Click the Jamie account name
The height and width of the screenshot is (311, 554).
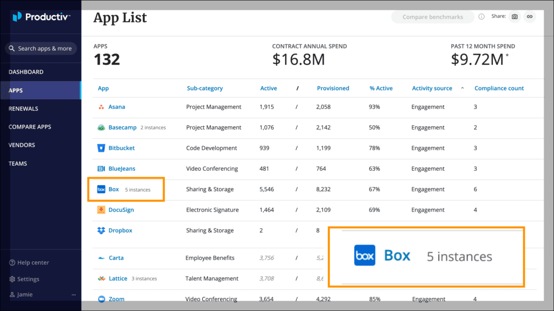[25, 294]
